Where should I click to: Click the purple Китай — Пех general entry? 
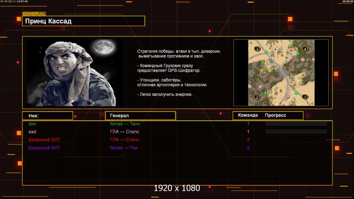coord(124,148)
